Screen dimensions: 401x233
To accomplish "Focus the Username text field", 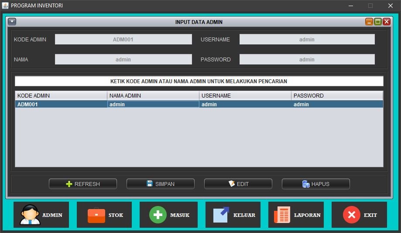I will click(307, 39).
